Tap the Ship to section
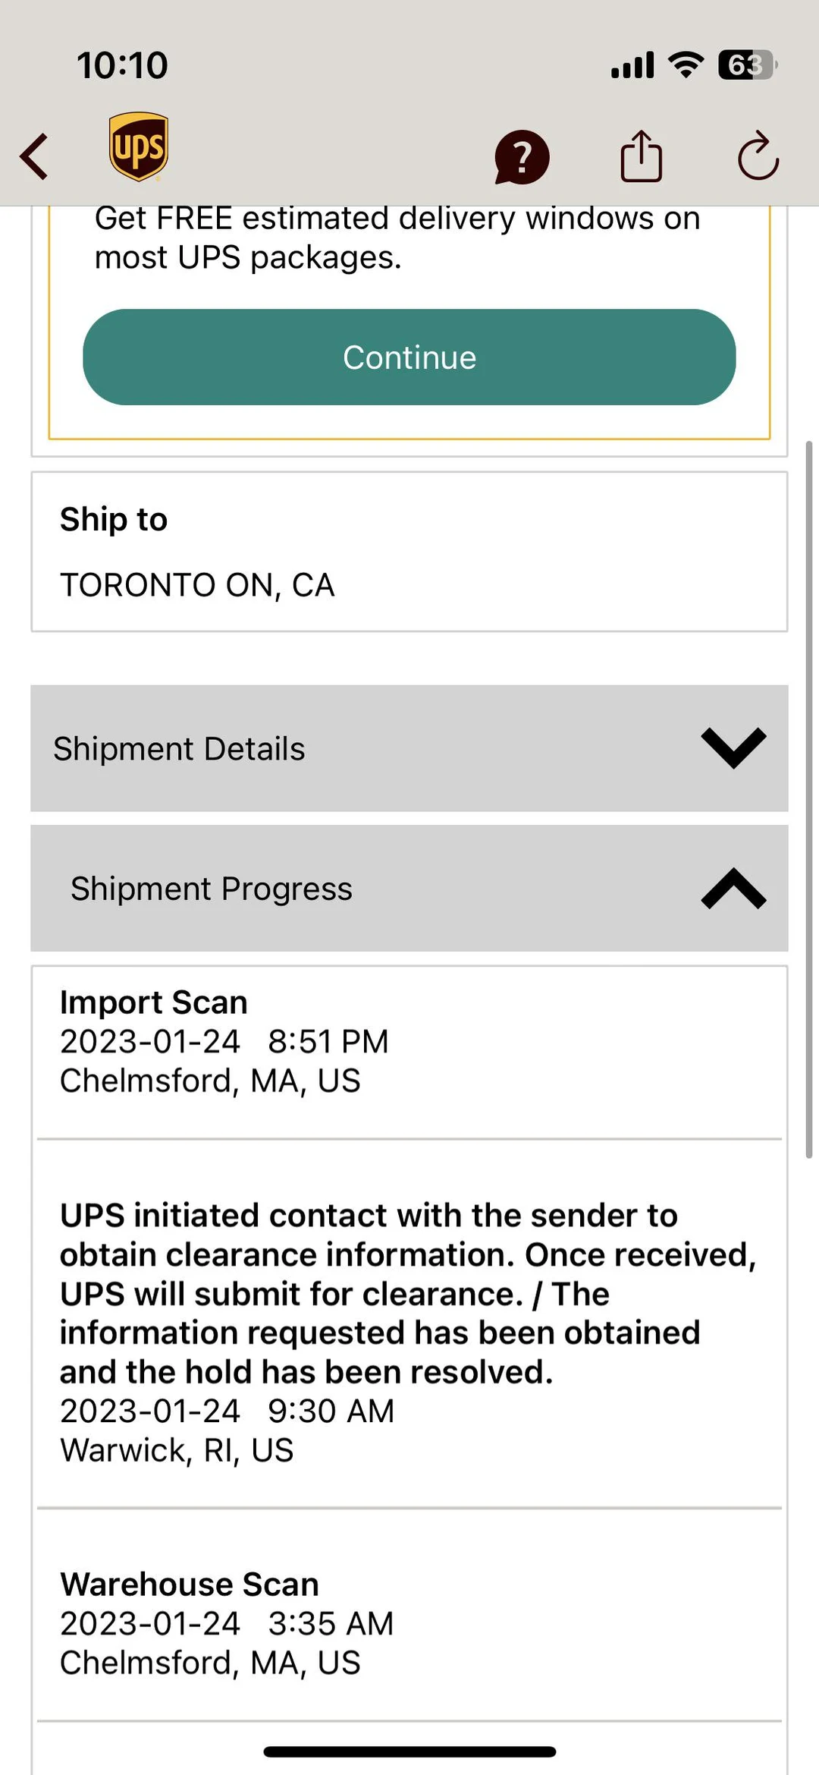Image resolution: width=819 pixels, height=1775 pixels. (x=409, y=550)
